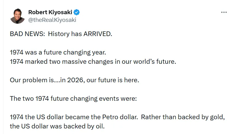This screenshot has height=134, width=233.
Task: Click the last line ending "backed by oil"
Action: coord(57,126)
